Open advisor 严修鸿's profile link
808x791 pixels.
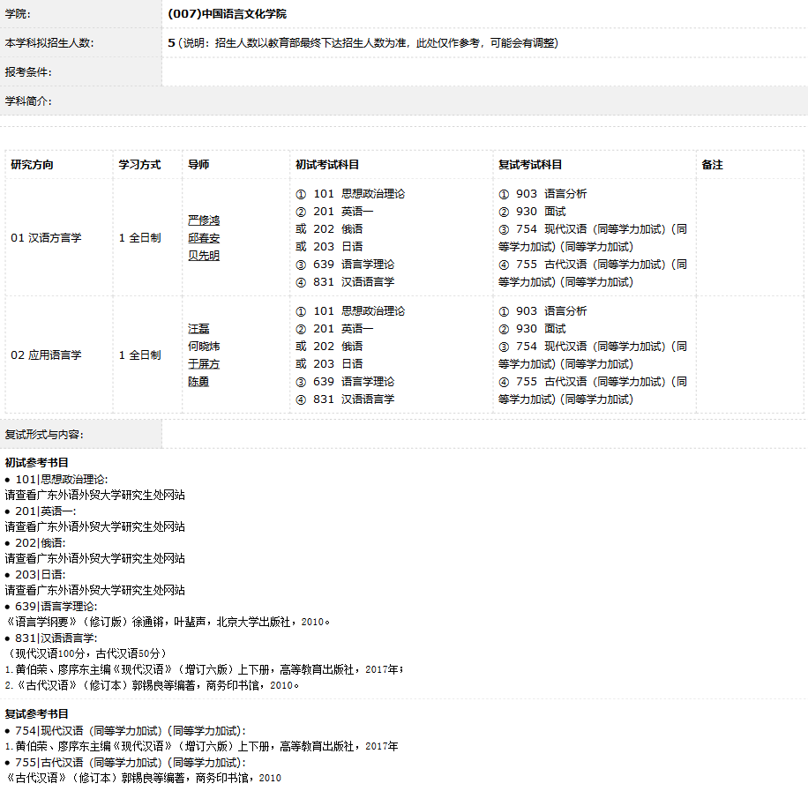click(x=204, y=220)
